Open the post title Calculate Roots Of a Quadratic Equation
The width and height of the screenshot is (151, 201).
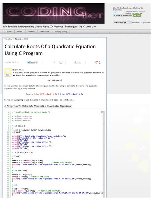coord(50,50)
